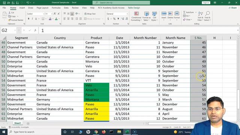Click Format Painter
This screenshot has width=240, height=135.
click(x=16, y=20)
